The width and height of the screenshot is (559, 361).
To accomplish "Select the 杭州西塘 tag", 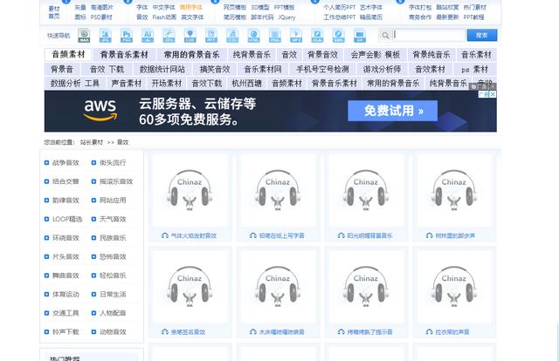I will (246, 84).
